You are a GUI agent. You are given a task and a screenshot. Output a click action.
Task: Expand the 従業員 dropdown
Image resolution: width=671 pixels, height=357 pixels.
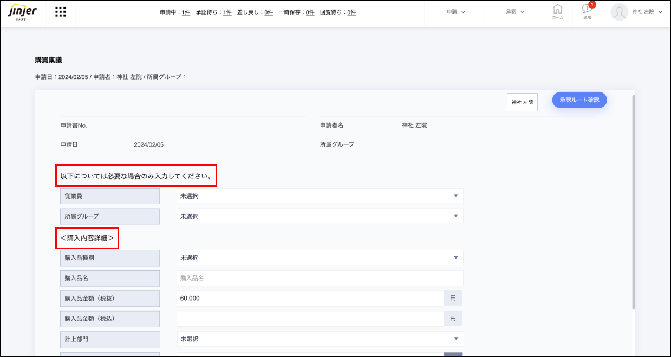[x=320, y=196]
